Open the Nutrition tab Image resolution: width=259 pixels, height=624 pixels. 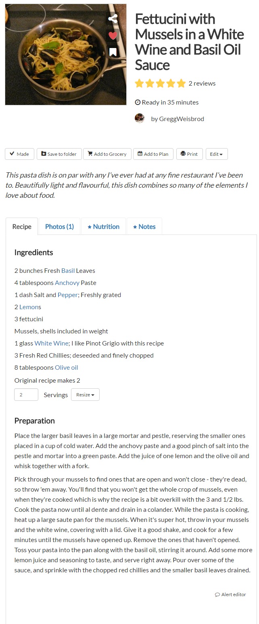click(103, 227)
